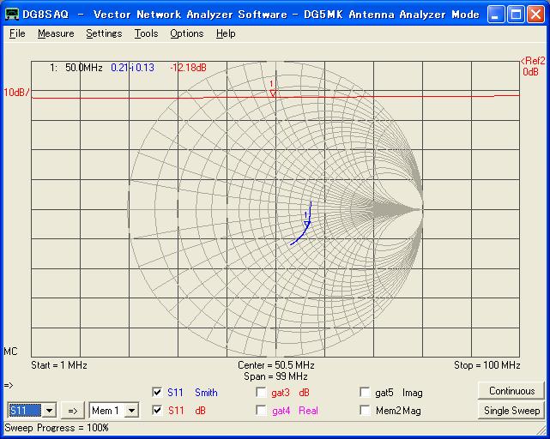Click the marker readout '50.0MHz'
The height and width of the screenshot is (439, 550).
point(84,68)
